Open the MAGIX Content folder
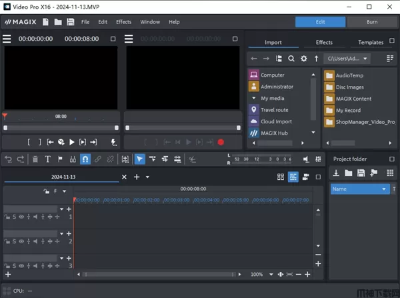 (353, 99)
